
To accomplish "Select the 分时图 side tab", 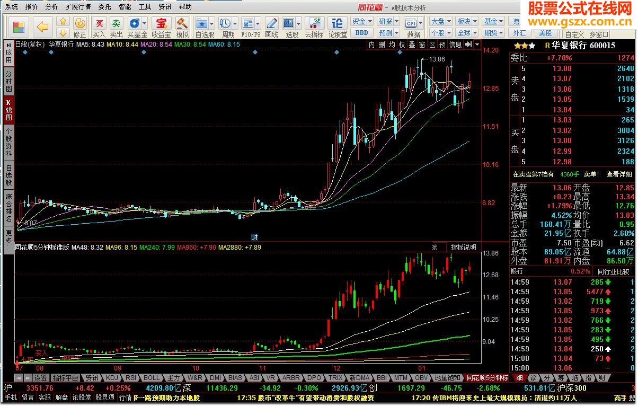I will 8,82.
